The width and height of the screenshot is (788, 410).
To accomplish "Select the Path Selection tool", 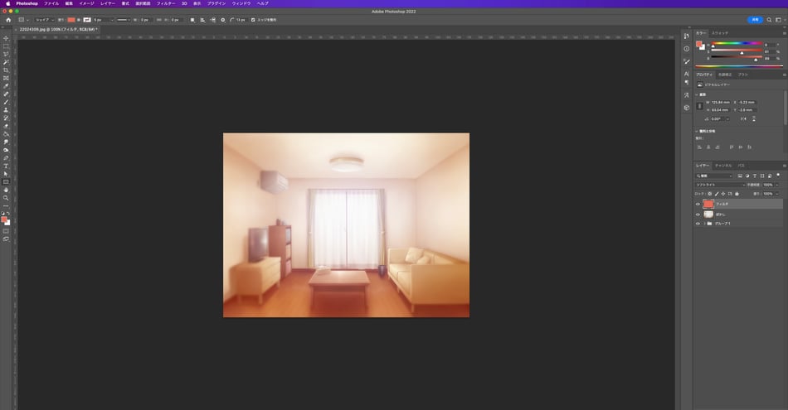I will (6, 174).
